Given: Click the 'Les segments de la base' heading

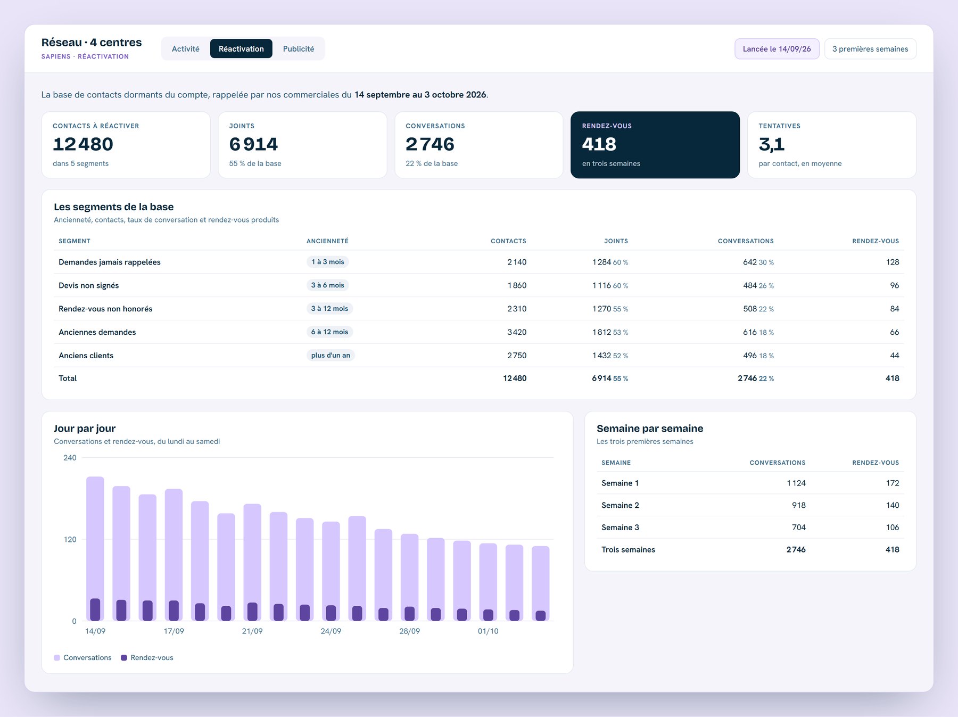Looking at the screenshot, I should pos(113,207).
